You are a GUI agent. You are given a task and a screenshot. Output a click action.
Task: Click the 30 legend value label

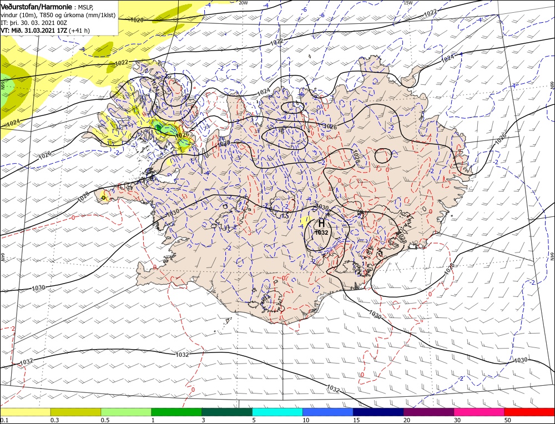point(457,420)
